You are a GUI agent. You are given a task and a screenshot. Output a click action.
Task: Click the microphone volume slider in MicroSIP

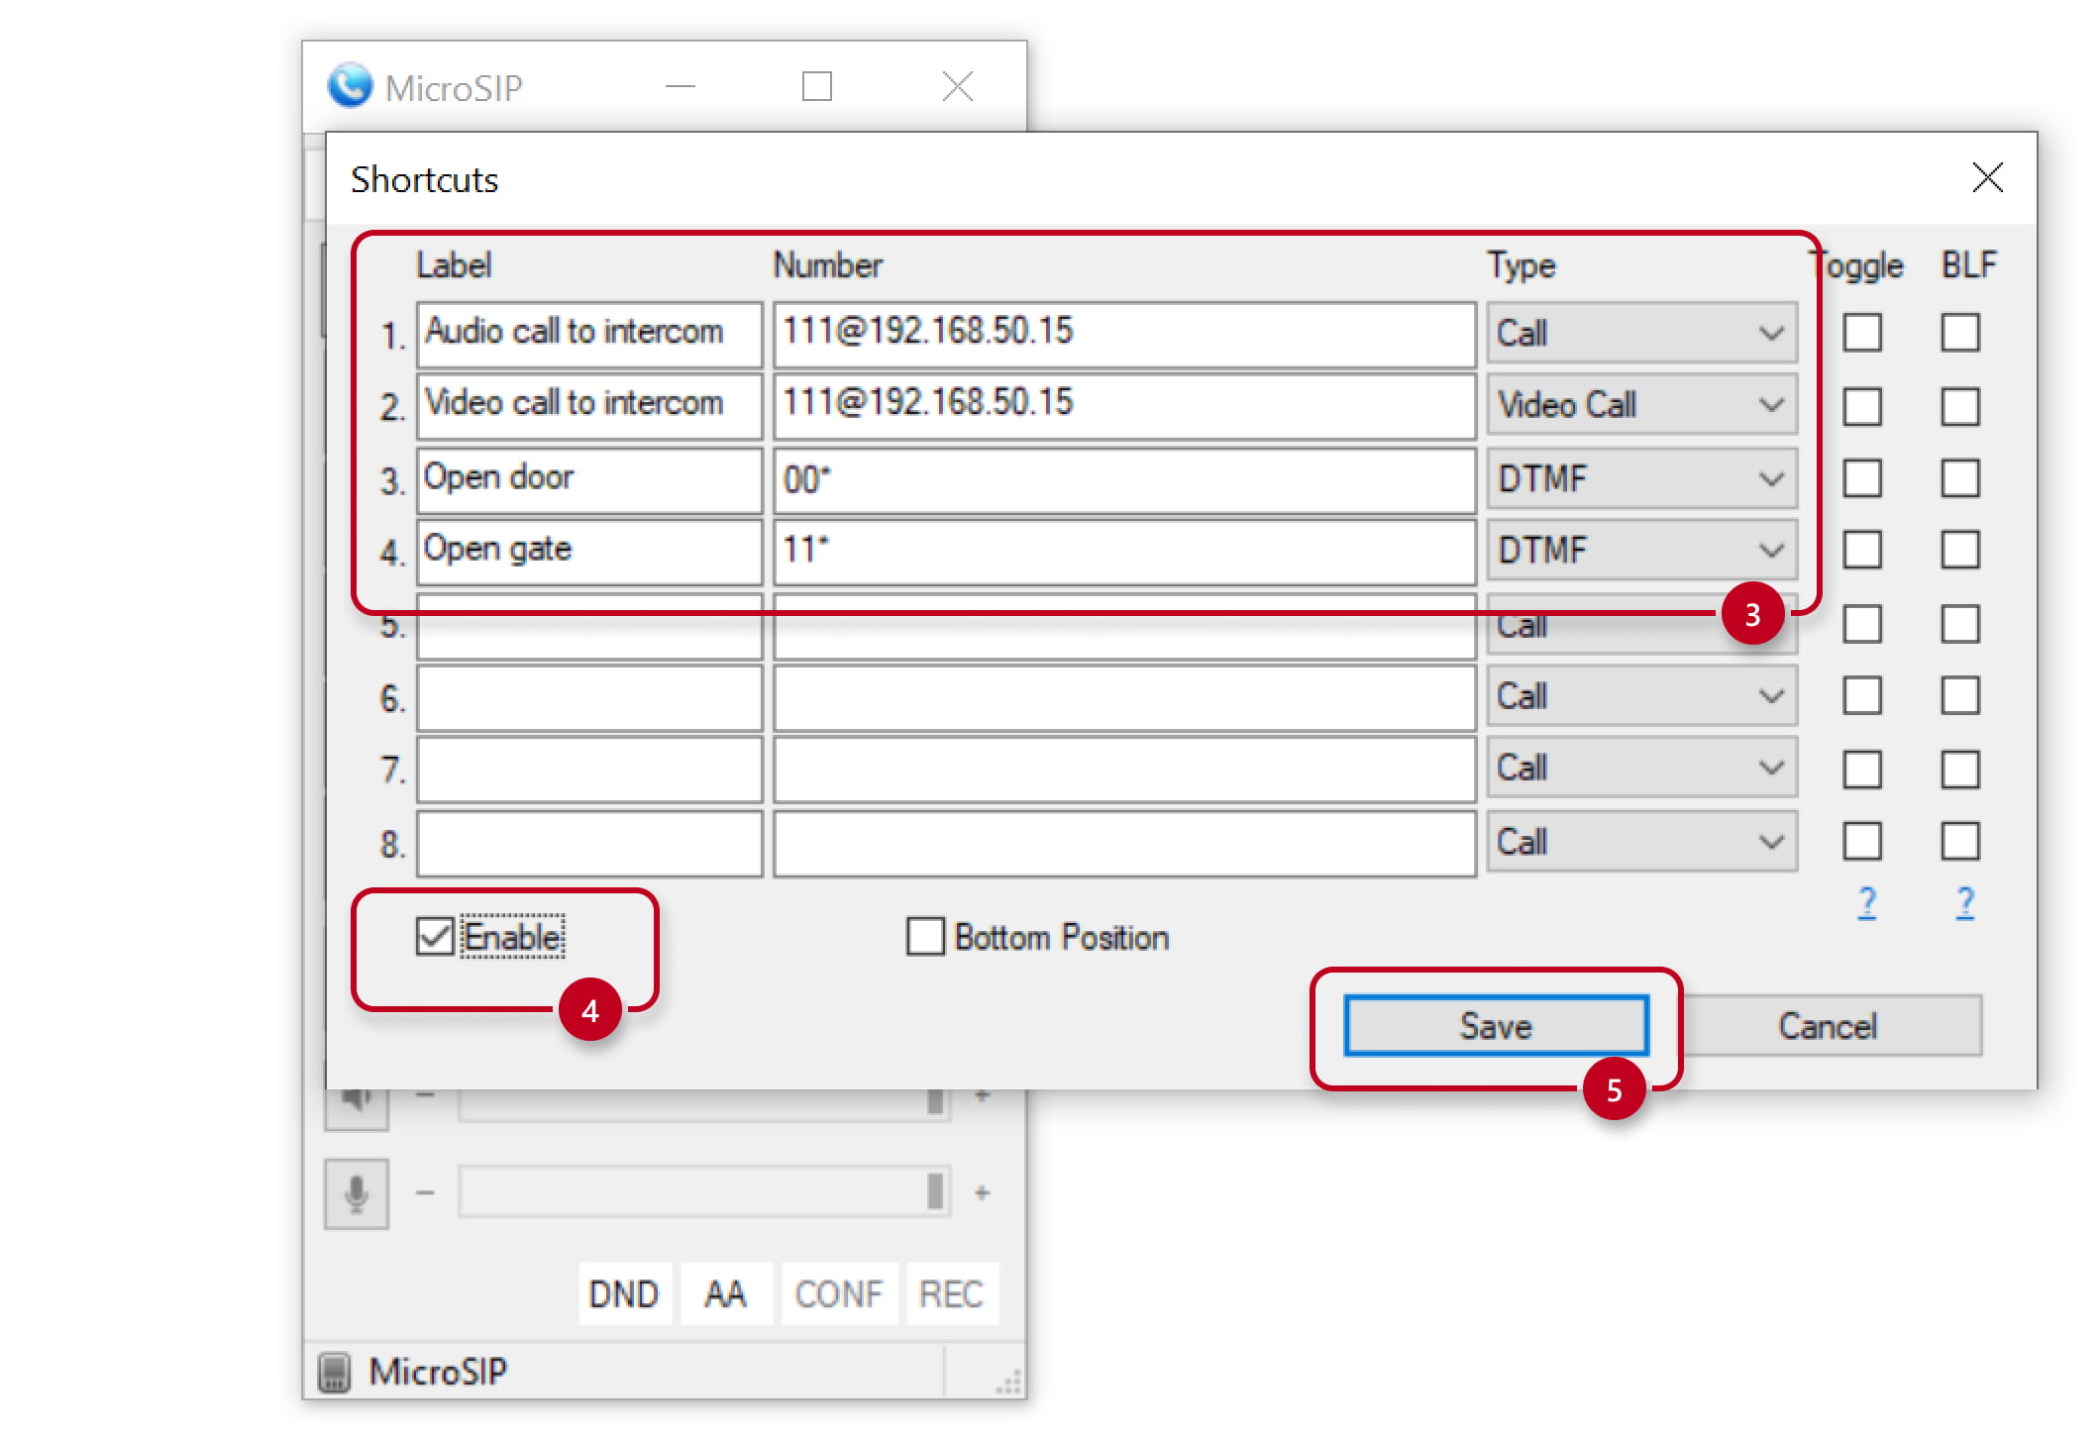point(704,1191)
